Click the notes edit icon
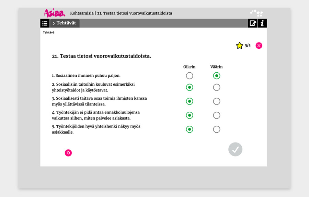 252,23
